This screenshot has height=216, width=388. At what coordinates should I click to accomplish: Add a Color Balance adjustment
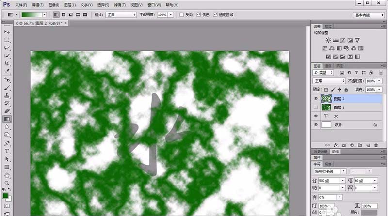332,48
